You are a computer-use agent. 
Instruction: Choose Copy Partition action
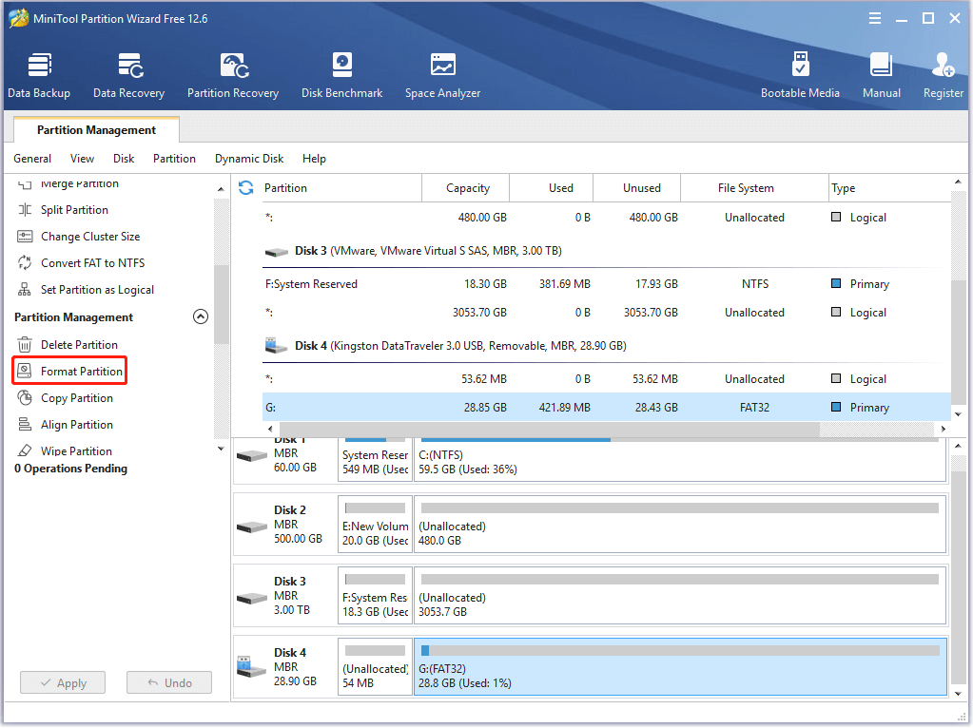point(77,397)
